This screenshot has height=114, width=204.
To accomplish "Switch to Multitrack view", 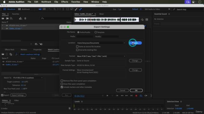I will click(x=24, y=9).
